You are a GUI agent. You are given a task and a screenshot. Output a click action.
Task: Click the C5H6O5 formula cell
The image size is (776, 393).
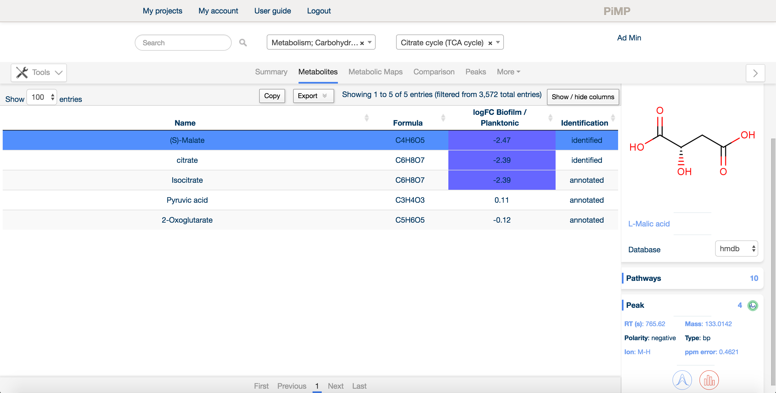click(x=410, y=220)
